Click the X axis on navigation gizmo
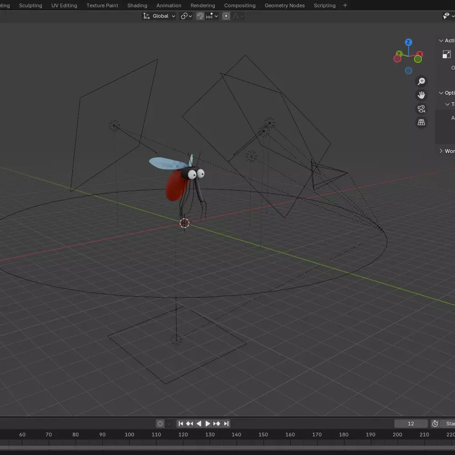This screenshot has width=455, height=455. click(x=420, y=54)
